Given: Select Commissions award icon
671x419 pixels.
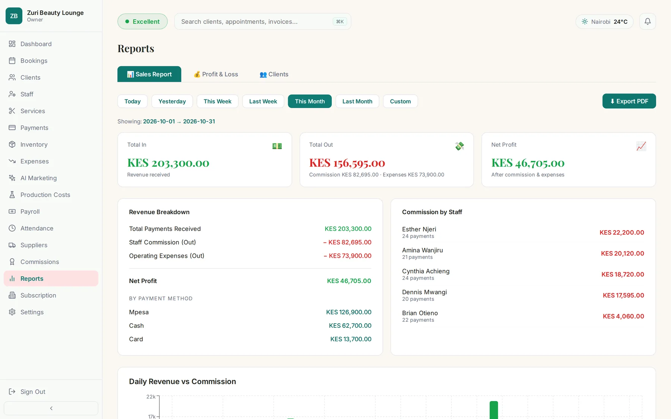Looking at the screenshot, I should 12,262.
